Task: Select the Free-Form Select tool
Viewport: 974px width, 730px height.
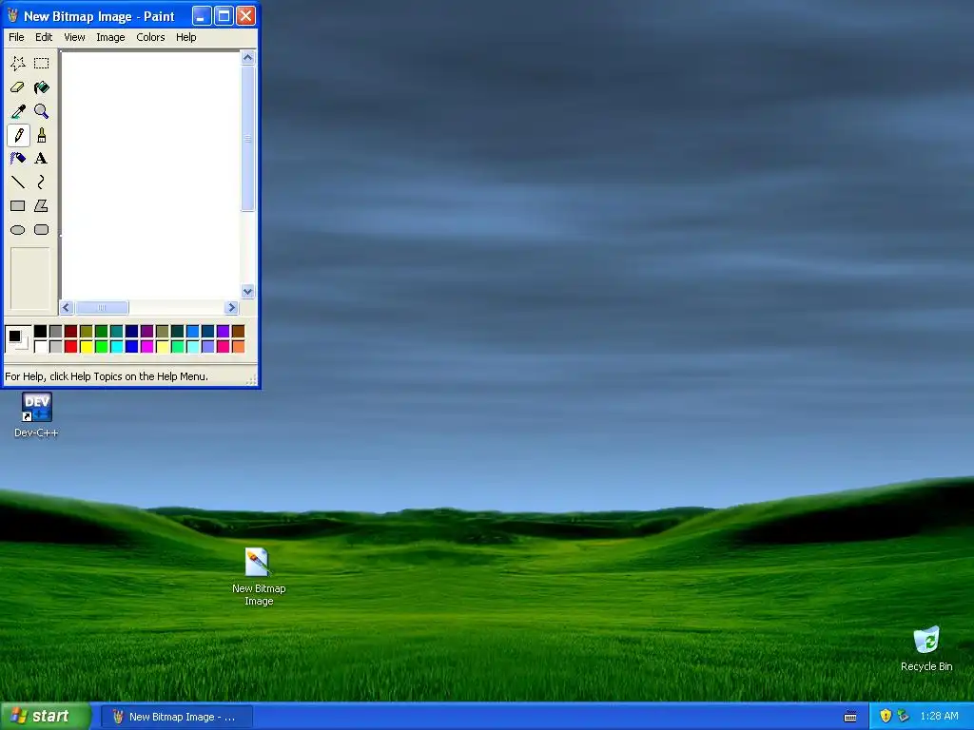Action: [18, 64]
